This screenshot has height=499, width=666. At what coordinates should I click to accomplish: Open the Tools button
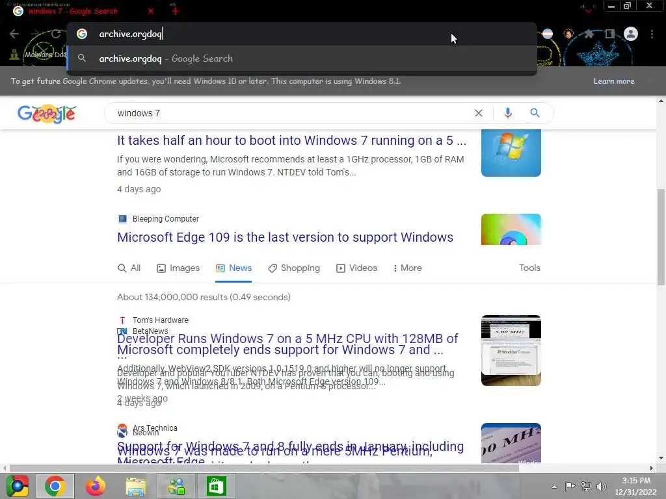(529, 268)
